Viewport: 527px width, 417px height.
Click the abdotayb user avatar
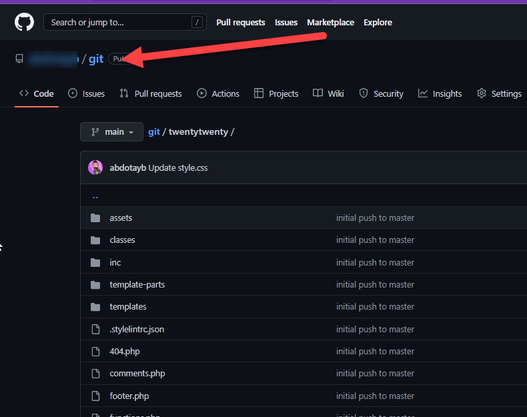tap(95, 167)
